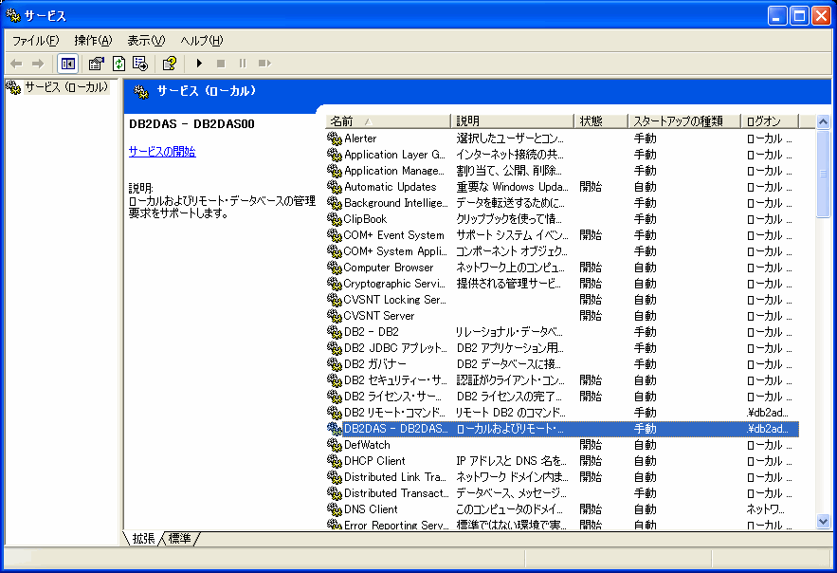
Task: Click the Restart Service toolbar icon
Action: point(264,64)
